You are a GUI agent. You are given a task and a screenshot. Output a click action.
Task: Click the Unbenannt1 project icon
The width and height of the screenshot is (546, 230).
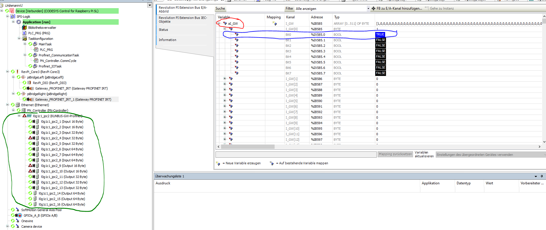click(2, 5)
